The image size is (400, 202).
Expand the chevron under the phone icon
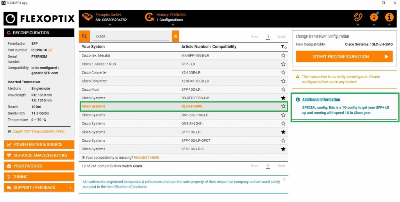coord(358,25)
